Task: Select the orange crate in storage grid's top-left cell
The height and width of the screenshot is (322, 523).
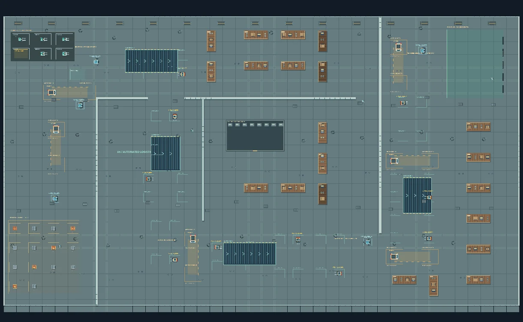Action: point(15,229)
